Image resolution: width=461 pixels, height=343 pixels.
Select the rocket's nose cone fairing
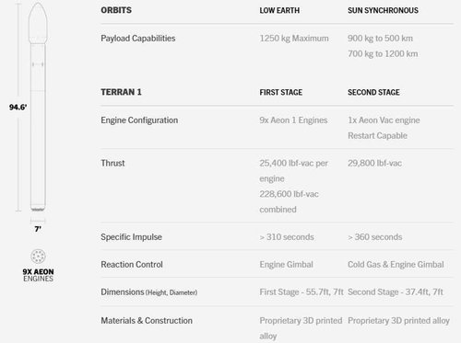(38, 23)
